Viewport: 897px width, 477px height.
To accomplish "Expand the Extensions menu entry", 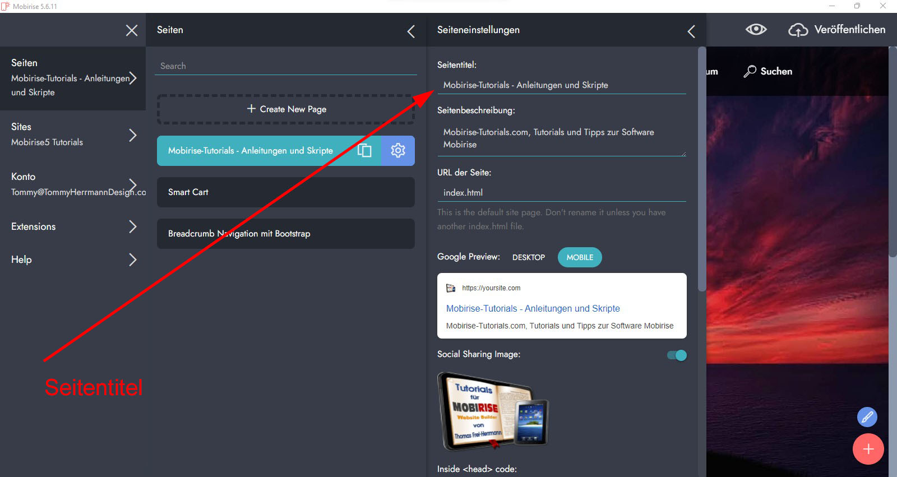I will click(x=132, y=226).
